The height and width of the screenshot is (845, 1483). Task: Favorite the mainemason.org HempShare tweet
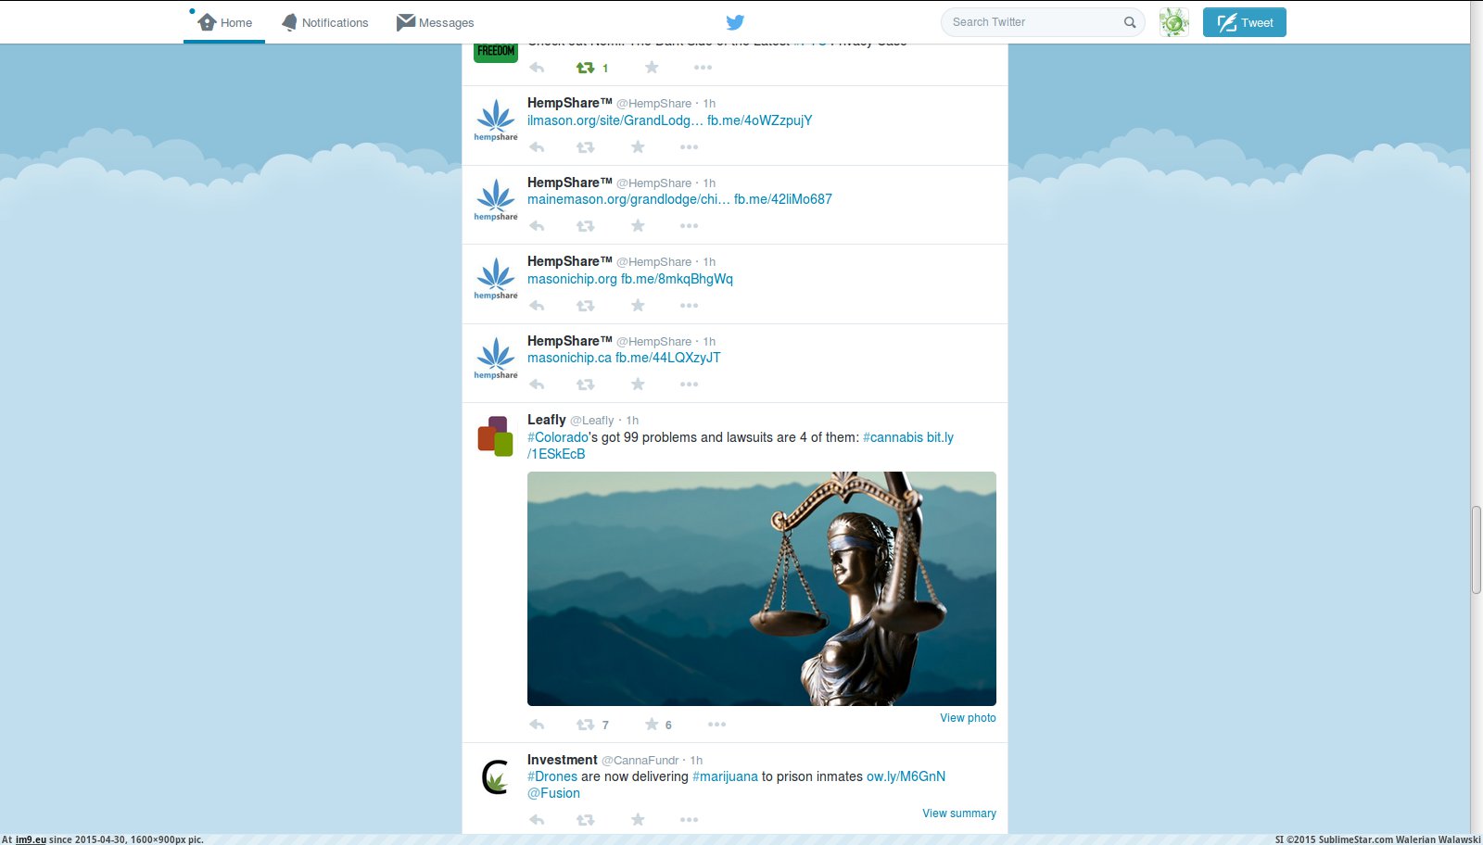click(x=638, y=226)
